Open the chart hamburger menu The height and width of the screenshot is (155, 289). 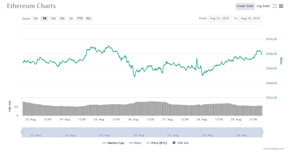pos(281,6)
